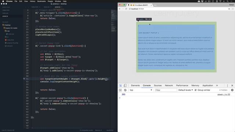This screenshot has width=235, height=132.
Task: Close the jQuery BEAST browser tab
Action: (151, 5)
